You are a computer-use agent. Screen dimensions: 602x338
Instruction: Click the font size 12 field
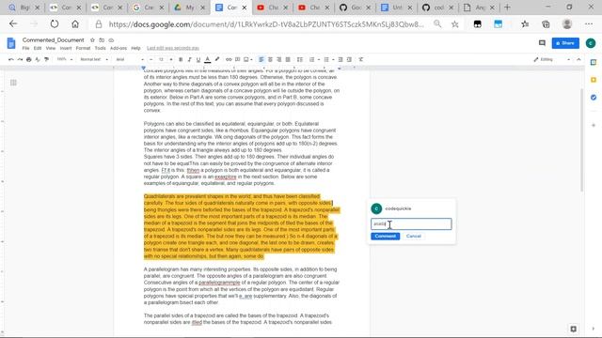pyautogui.click(x=161, y=59)
